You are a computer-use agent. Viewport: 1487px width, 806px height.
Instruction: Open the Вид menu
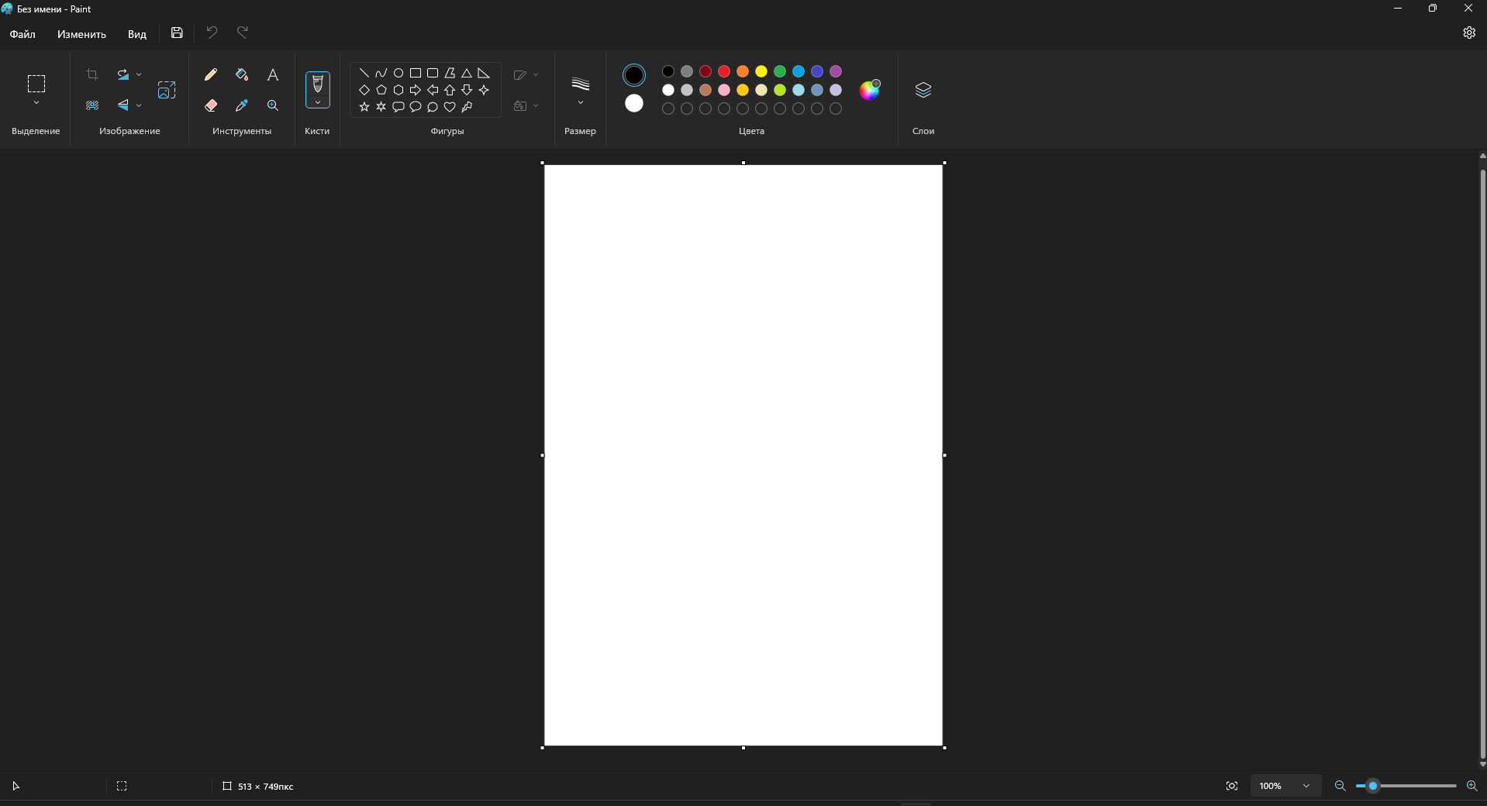(137, 34)
